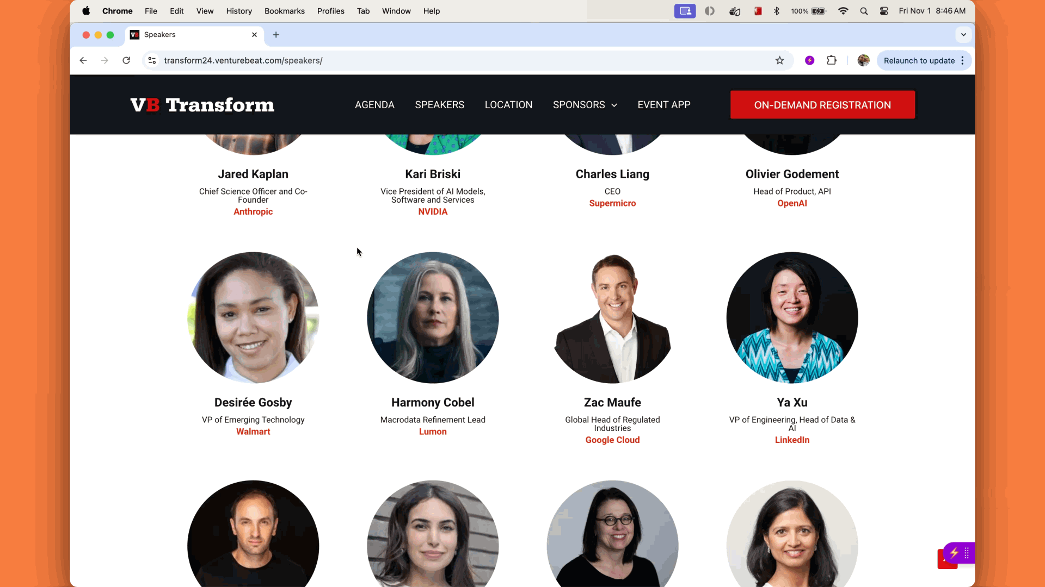Image resolution: width=1045 pixels, height=587 pixels.
Task: Click the screen mirroring icon in menu bar
Action: (685, 11)
